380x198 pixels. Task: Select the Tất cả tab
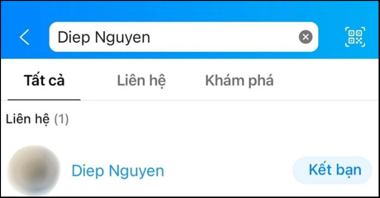pyautogui.click(x=44, y=81)
